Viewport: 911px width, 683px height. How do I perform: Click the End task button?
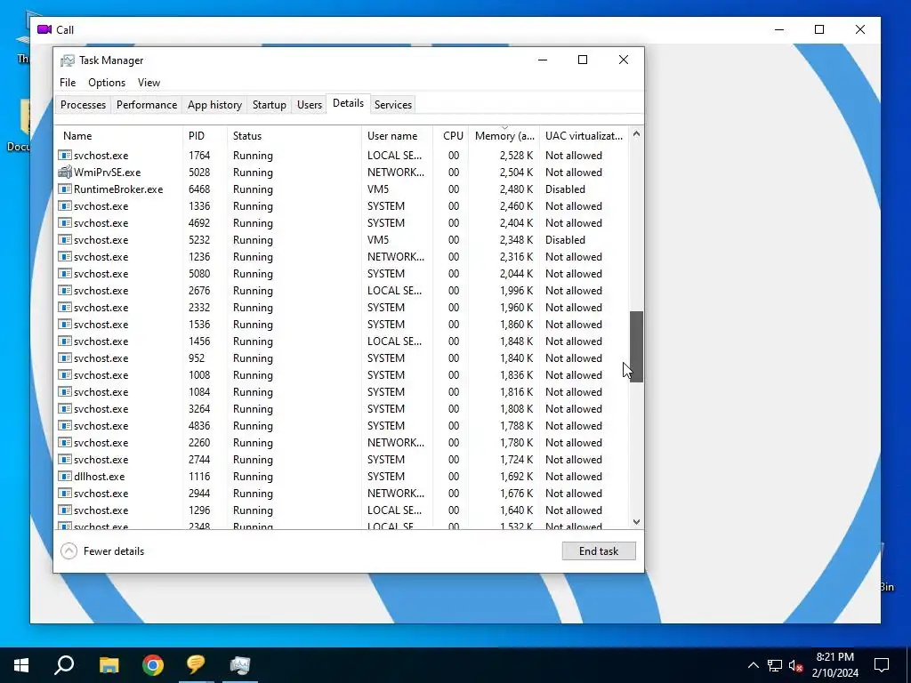click(x=599, y=551)
